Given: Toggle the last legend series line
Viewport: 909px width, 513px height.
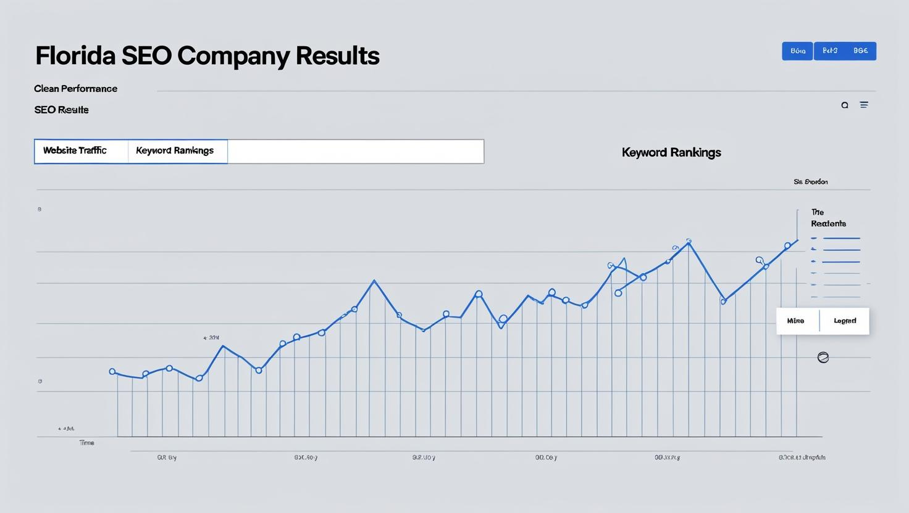Looking at the screenshot, I should [x=836, y=297].
